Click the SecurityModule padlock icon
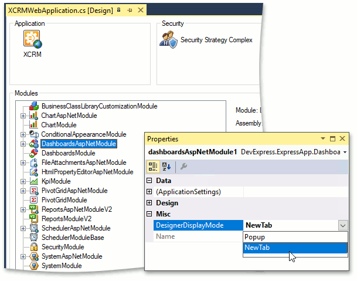 coord(34,247)
